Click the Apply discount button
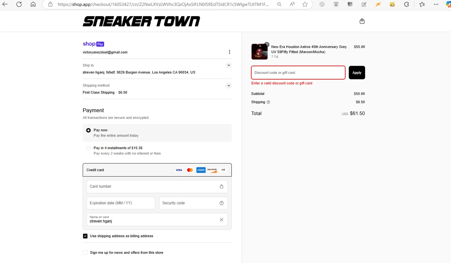This screenshot has width=451, height=263. (357, 73)
